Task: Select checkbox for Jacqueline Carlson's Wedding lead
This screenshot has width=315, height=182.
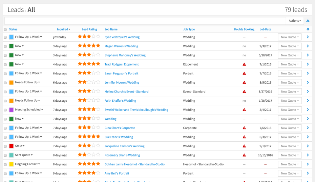Action: coord(5,146)
